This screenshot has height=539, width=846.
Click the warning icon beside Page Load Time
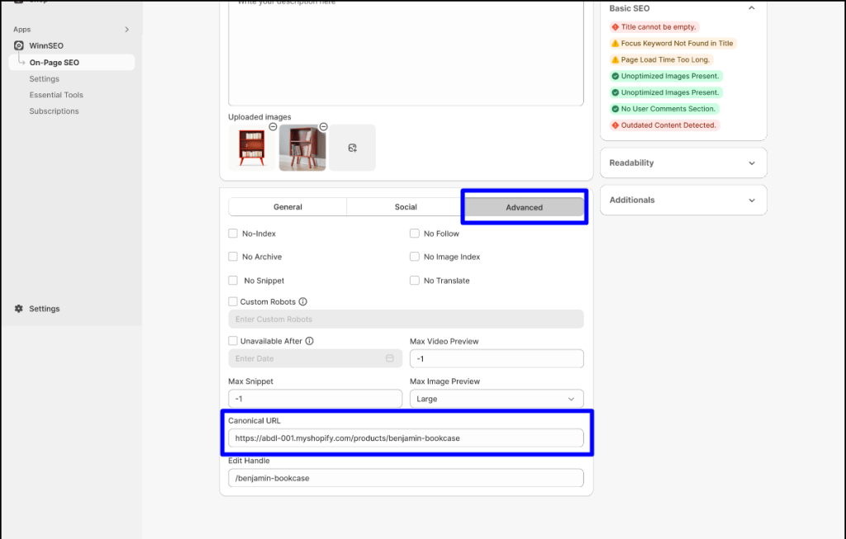click(x=615, y=59)
